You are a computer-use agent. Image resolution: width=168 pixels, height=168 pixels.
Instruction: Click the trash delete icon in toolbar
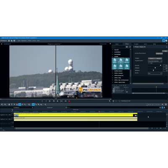(9, 105)
